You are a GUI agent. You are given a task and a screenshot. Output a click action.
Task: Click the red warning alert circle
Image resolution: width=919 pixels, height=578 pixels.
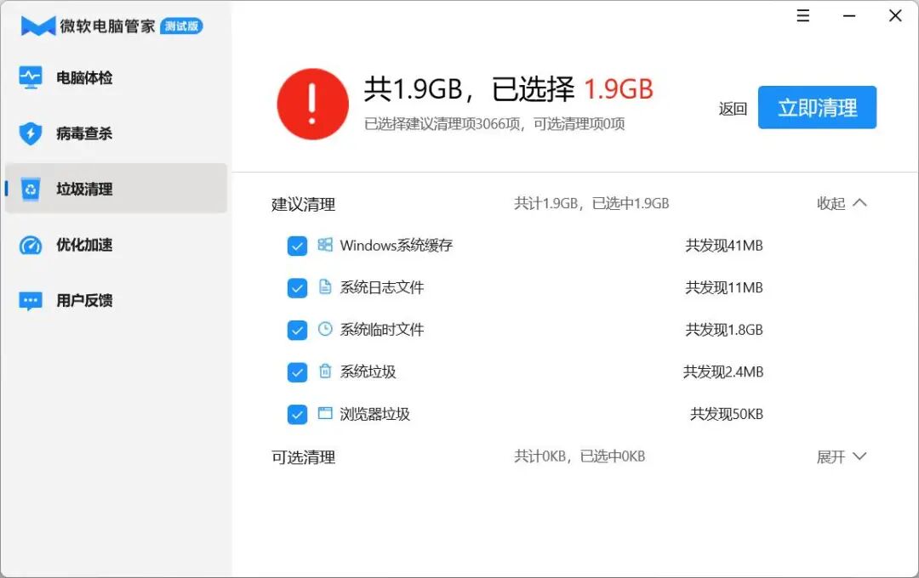[312, 104]
